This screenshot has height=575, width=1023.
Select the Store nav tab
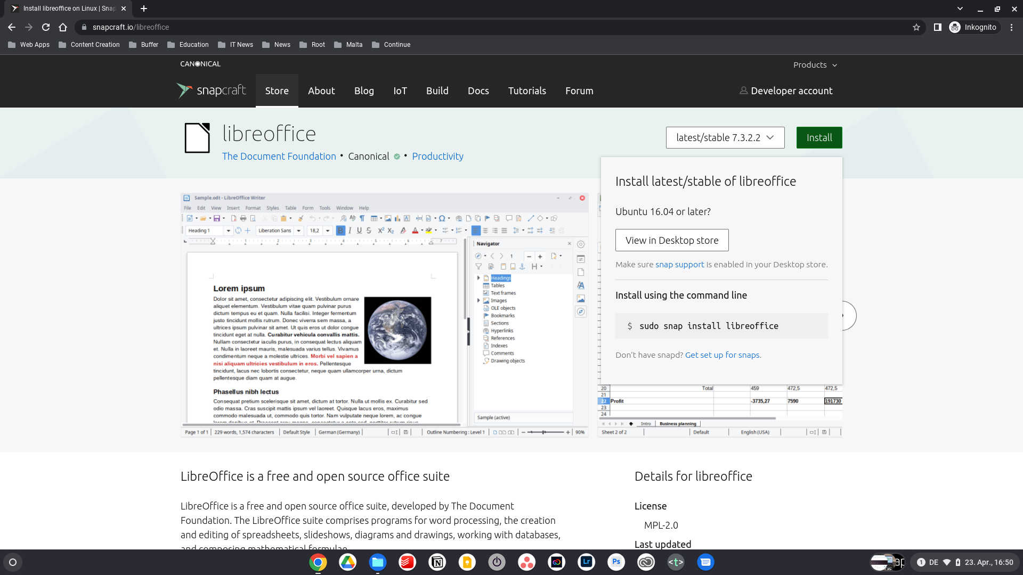tap(277, 91)
